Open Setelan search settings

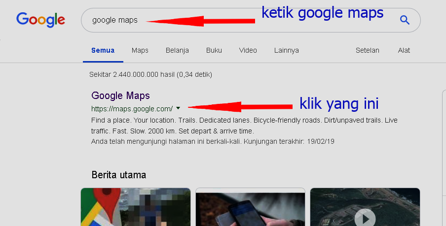(x=367, y=51)
